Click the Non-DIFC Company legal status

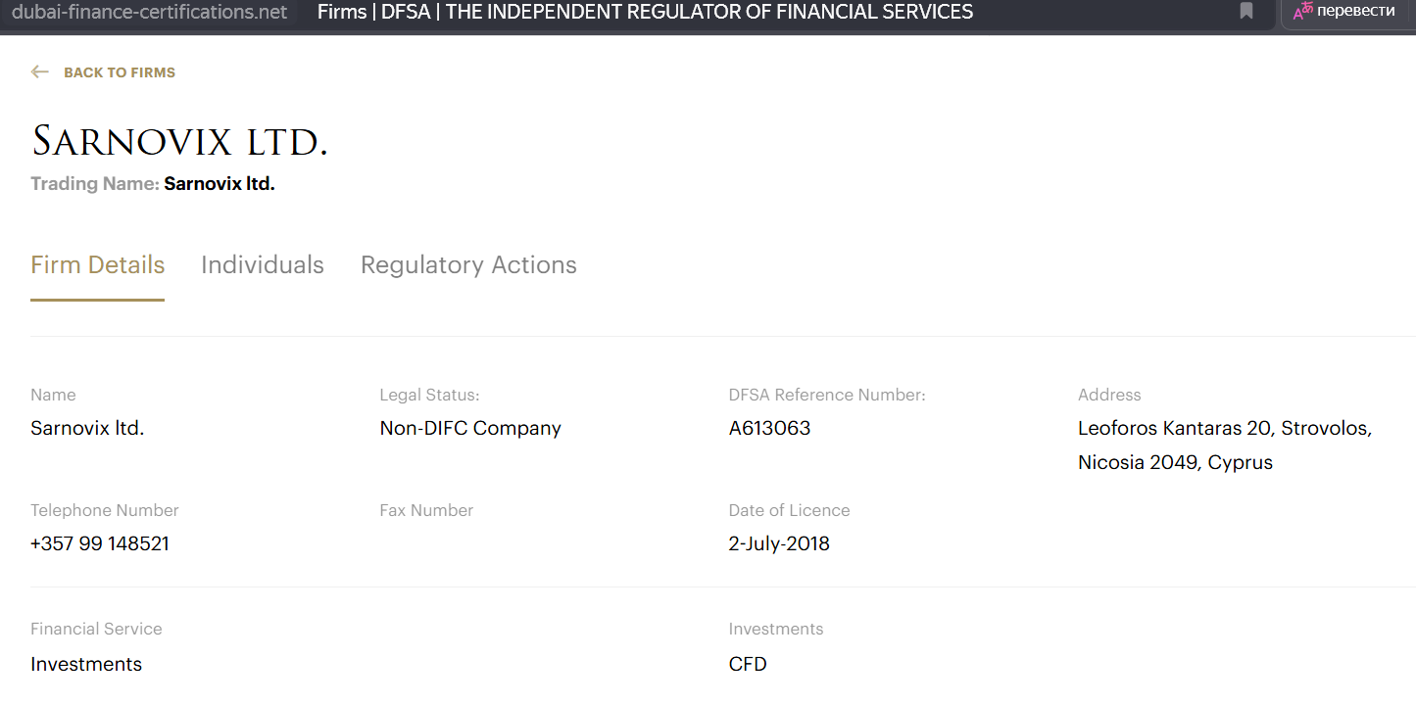pyautogui.click(x=470, y=428)
